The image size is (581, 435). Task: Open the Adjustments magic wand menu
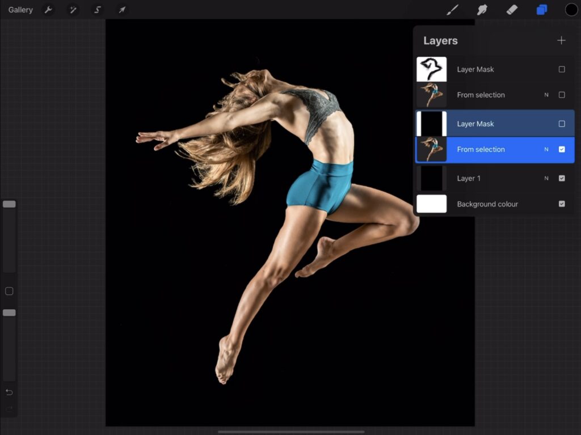click(x=73, y=10)
